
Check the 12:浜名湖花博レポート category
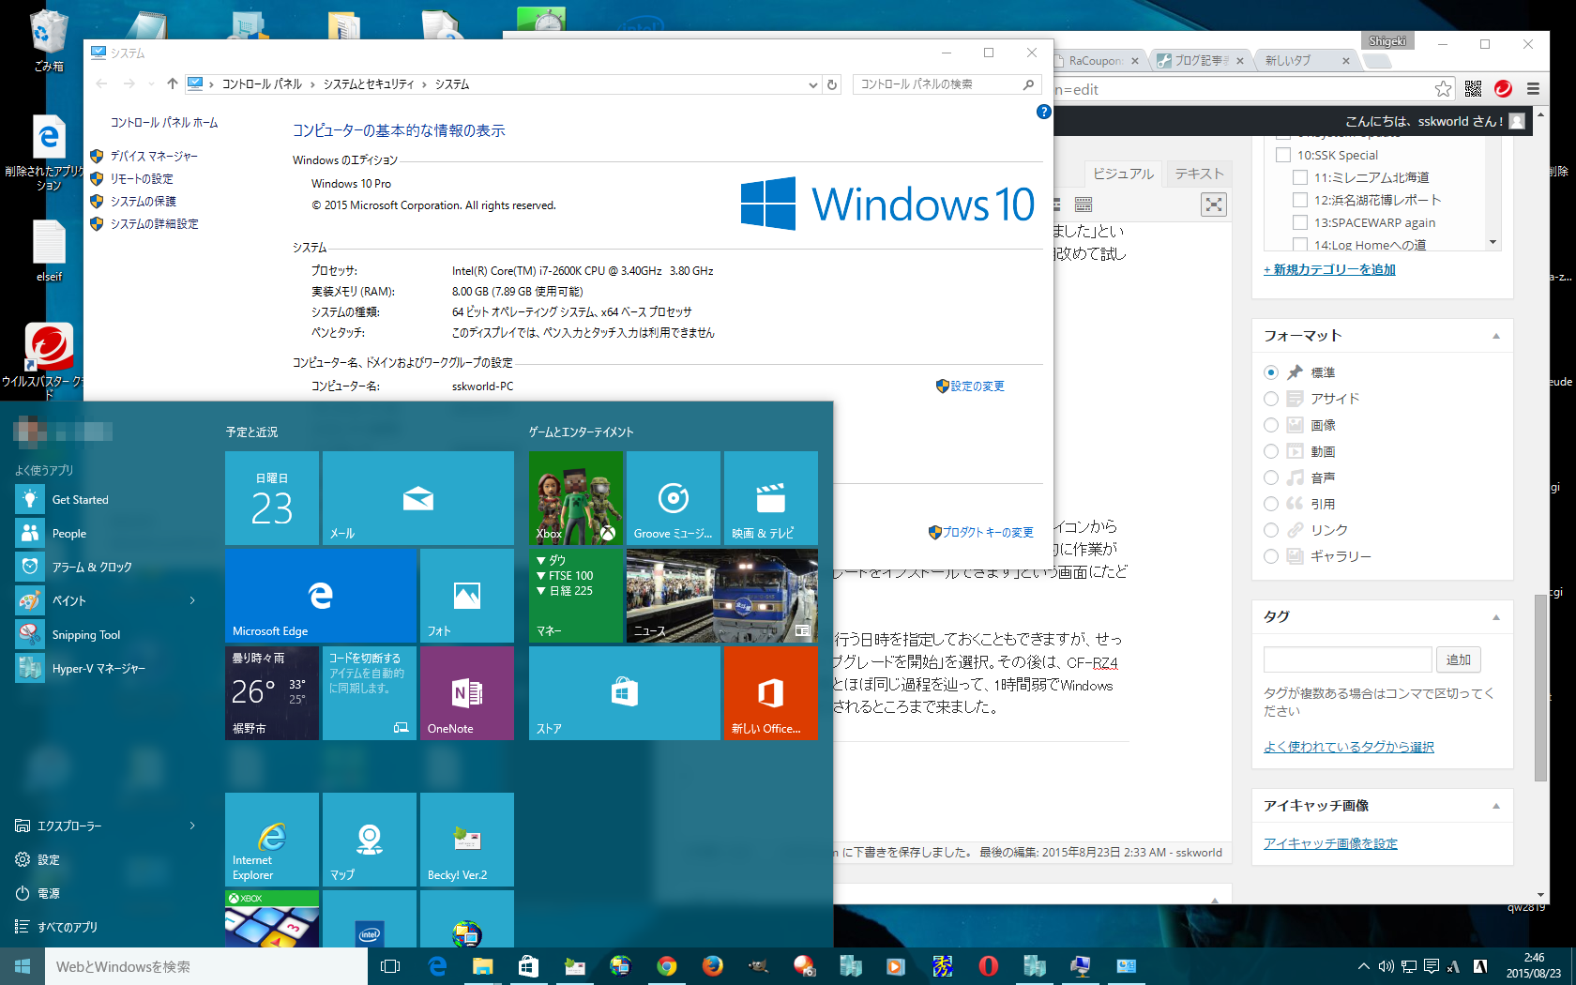pyautogui.click(x=1300, y=200)
